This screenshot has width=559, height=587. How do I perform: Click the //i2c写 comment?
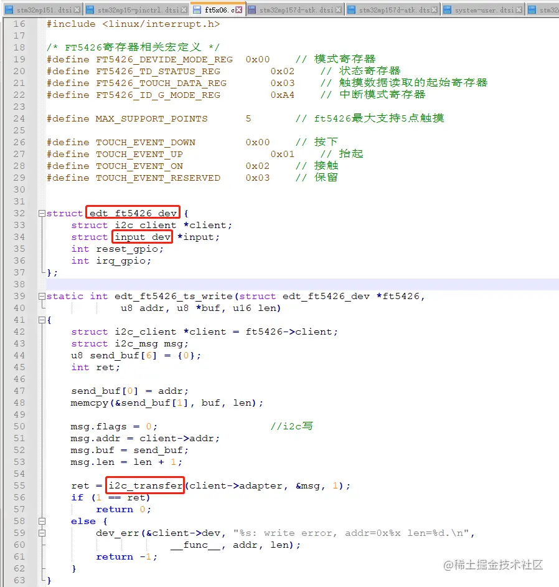tap(292, 426)
